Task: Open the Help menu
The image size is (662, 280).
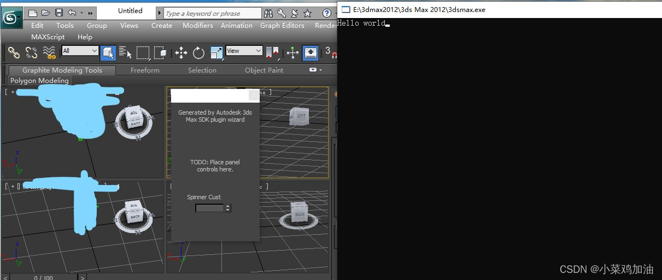Action: (85, 37)
